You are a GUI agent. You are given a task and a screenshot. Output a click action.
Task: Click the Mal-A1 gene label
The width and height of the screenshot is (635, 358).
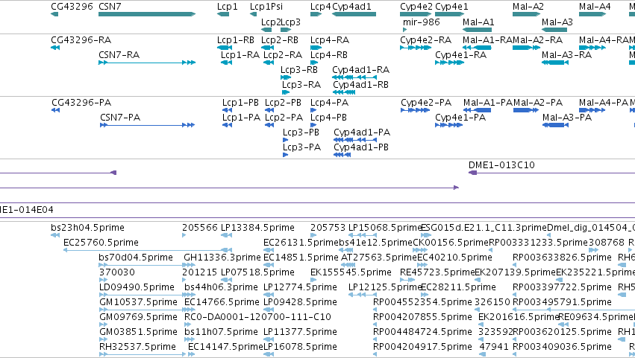tap(478, 22)
